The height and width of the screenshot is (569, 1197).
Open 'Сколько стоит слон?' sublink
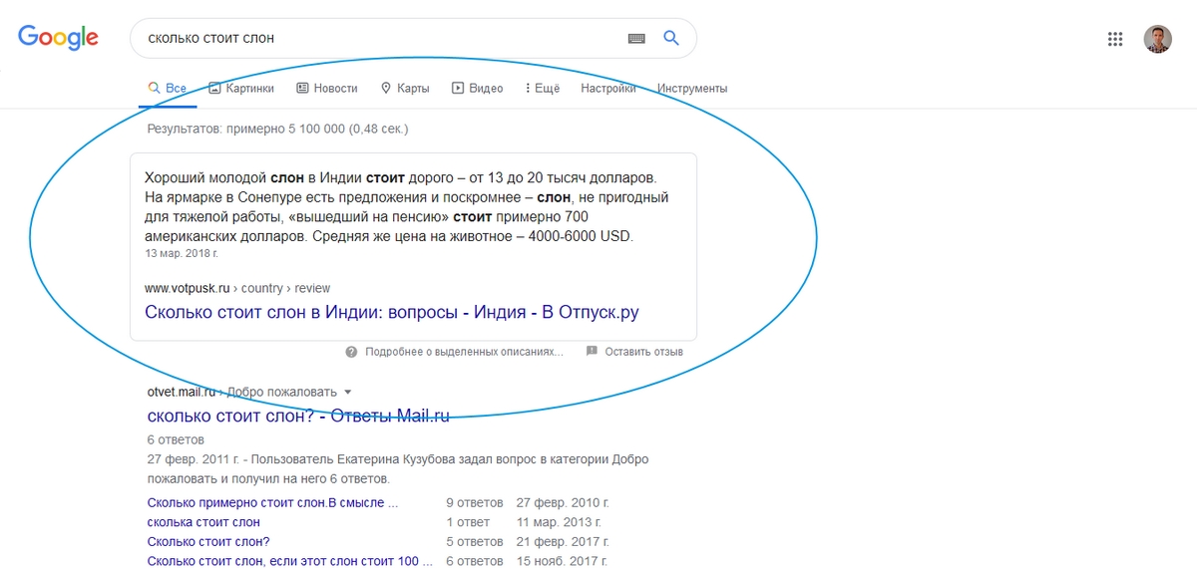point(207,542)
